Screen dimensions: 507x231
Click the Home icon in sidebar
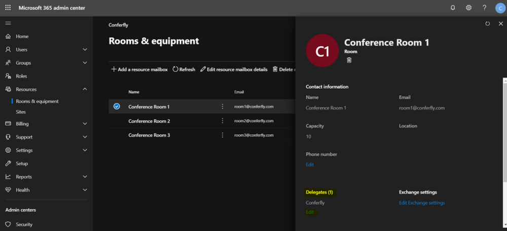[x=8, y=36]
